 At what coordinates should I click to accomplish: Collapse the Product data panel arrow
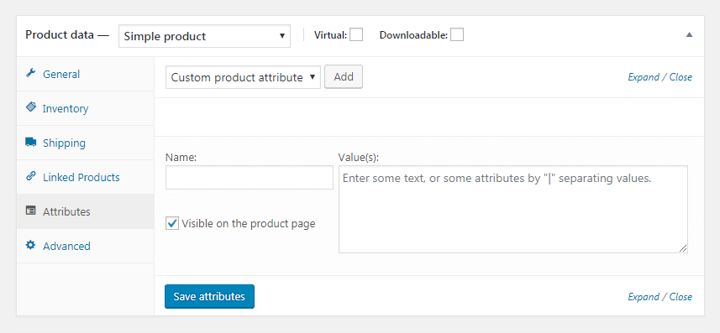pos(689,35)
